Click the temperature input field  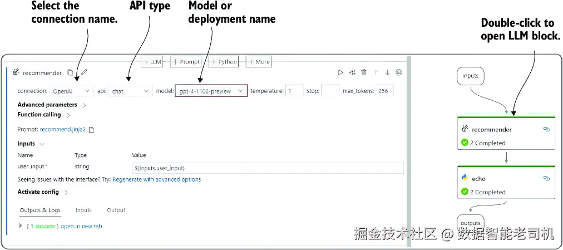tap(294, 91)
